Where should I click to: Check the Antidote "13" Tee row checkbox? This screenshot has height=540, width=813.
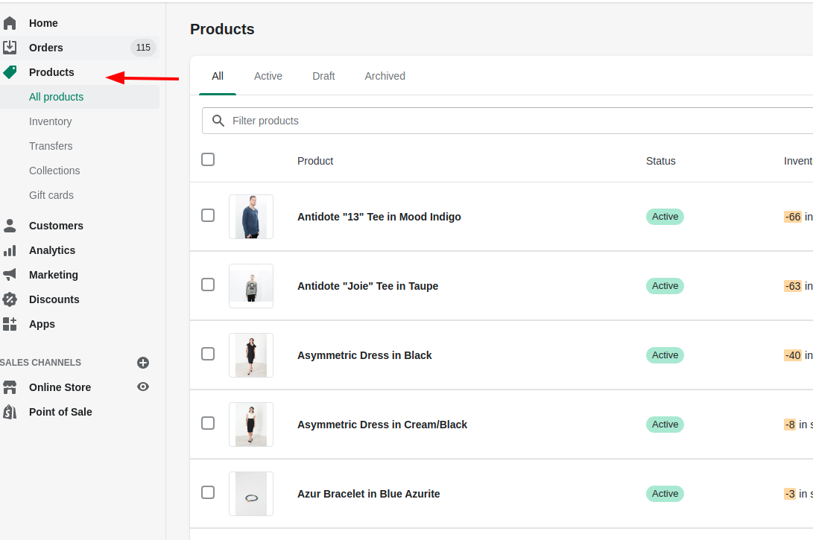[208, 215]
